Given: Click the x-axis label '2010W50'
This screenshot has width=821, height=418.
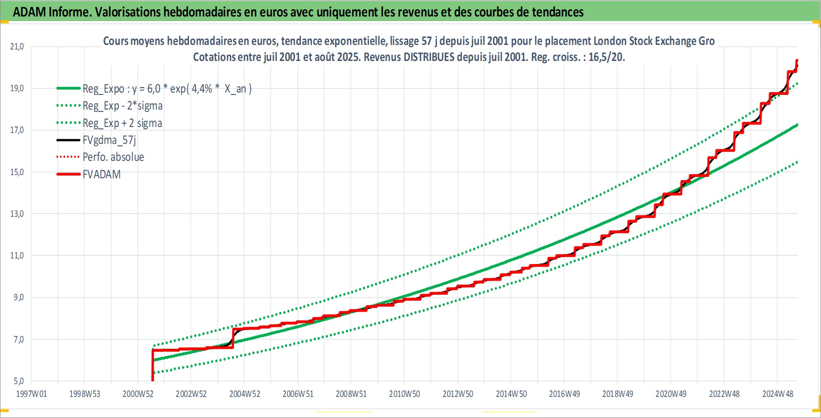Looking at the screenshot, I should click(x=404, y=394).
